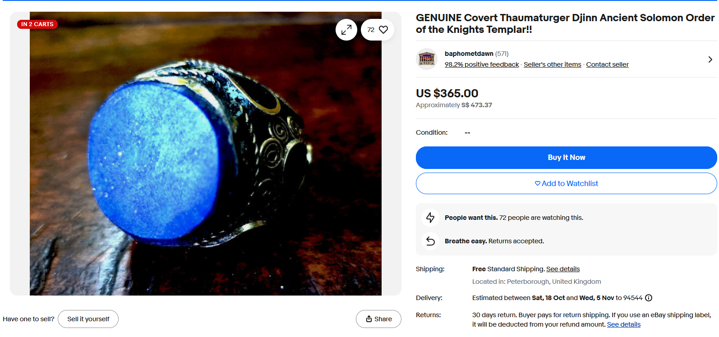Click the lightning bolt People want this icon
The width and height of the screenshot is (719, 337).
[430, 218]
